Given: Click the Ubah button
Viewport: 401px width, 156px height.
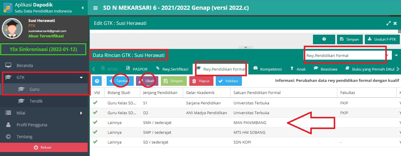Looking at the screenshot, I should coord(147,81).
